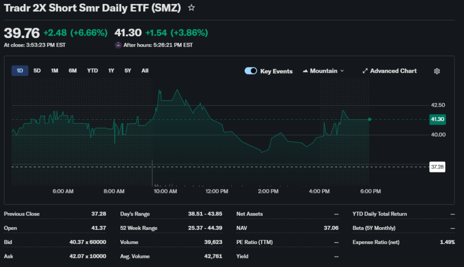Image resolution: width=464 pixels, height=267 pixels.
Task: Show the 6M chart range
Action: pyautogui.click(x=72, y=70)
